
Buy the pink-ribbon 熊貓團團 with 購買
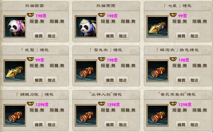(x=39, y=36)
